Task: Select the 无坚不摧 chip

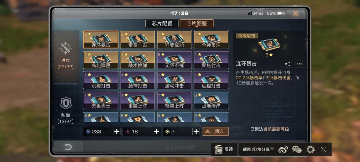Action: pyautogui.click(x=174, y=60)
